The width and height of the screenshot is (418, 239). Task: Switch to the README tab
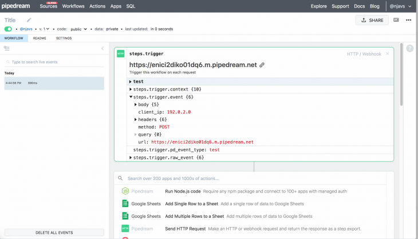[40, 38]
